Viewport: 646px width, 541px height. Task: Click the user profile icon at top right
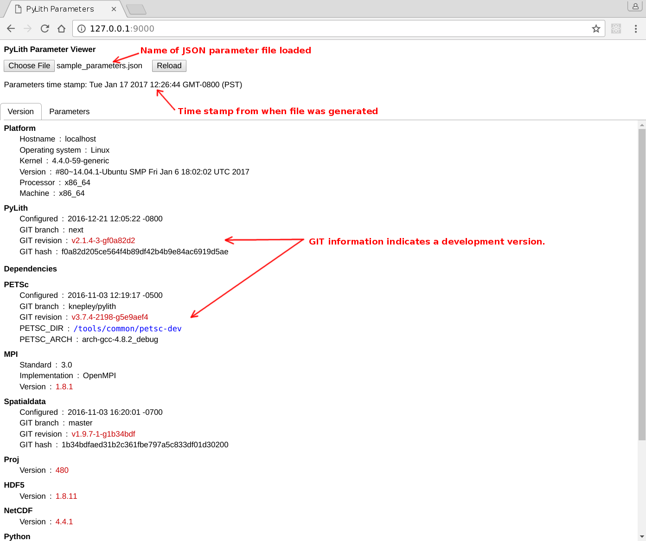[635, 6]
